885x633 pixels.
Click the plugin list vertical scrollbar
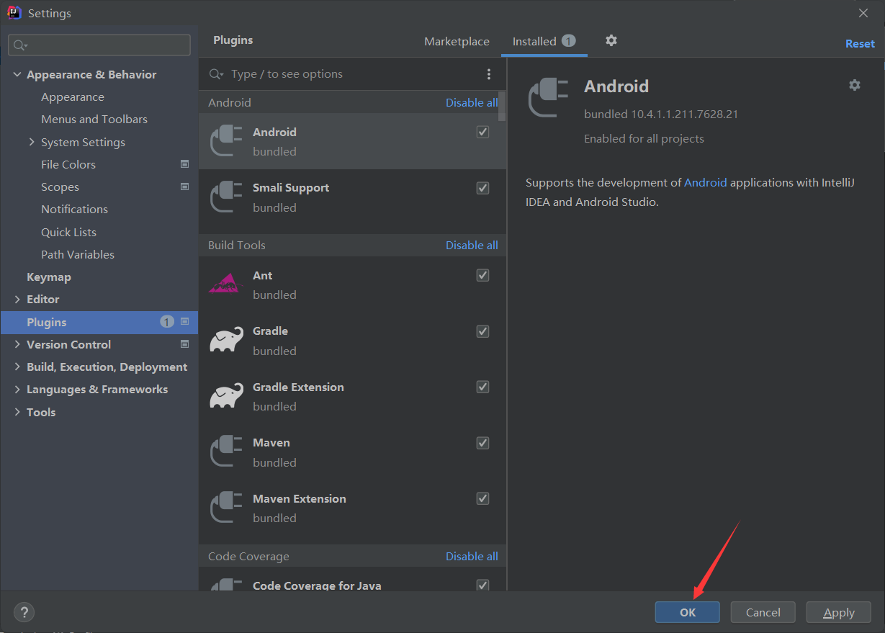[x=503, y=106]
